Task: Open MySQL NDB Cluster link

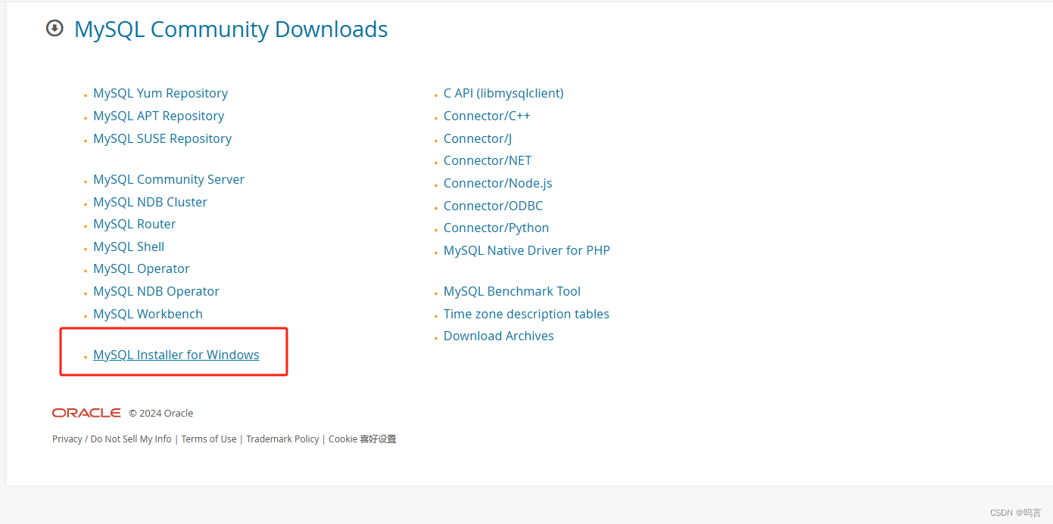Action: [x=150, y=202]
